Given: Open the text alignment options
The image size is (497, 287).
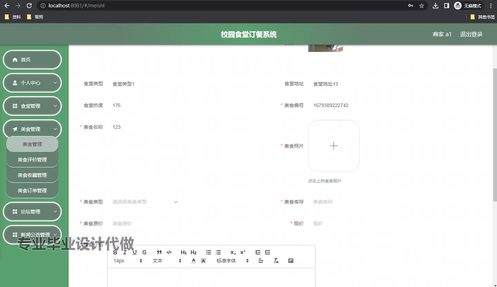Looking at the screenshot, I should [261, 261].
